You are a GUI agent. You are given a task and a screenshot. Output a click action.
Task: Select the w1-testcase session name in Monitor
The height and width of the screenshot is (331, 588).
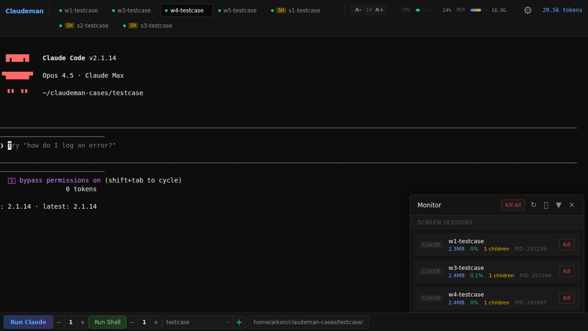point(466,241)
